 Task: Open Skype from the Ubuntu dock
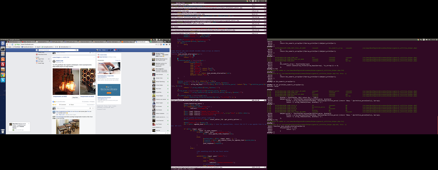pyautogui.click(x=3, y=80)
